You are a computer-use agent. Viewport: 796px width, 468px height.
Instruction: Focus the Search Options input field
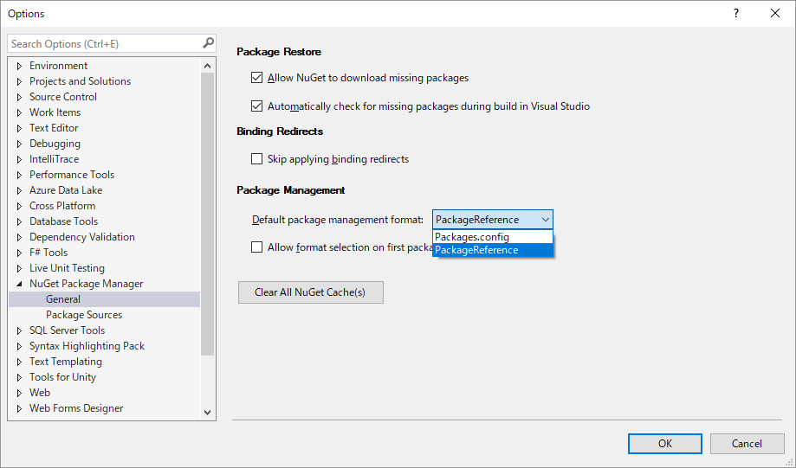click(x=105, y=43)
